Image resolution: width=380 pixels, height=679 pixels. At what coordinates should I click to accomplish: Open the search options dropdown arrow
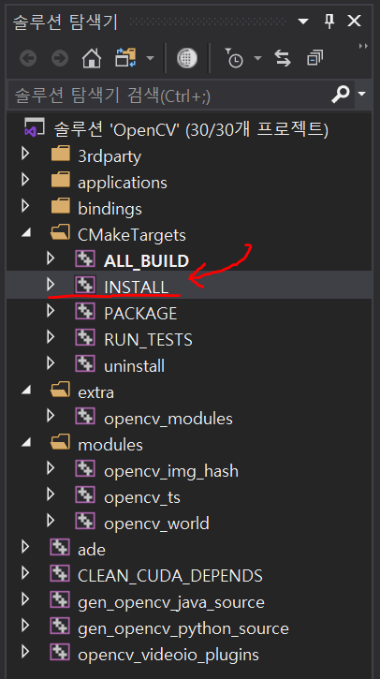(x=362, y=94)
